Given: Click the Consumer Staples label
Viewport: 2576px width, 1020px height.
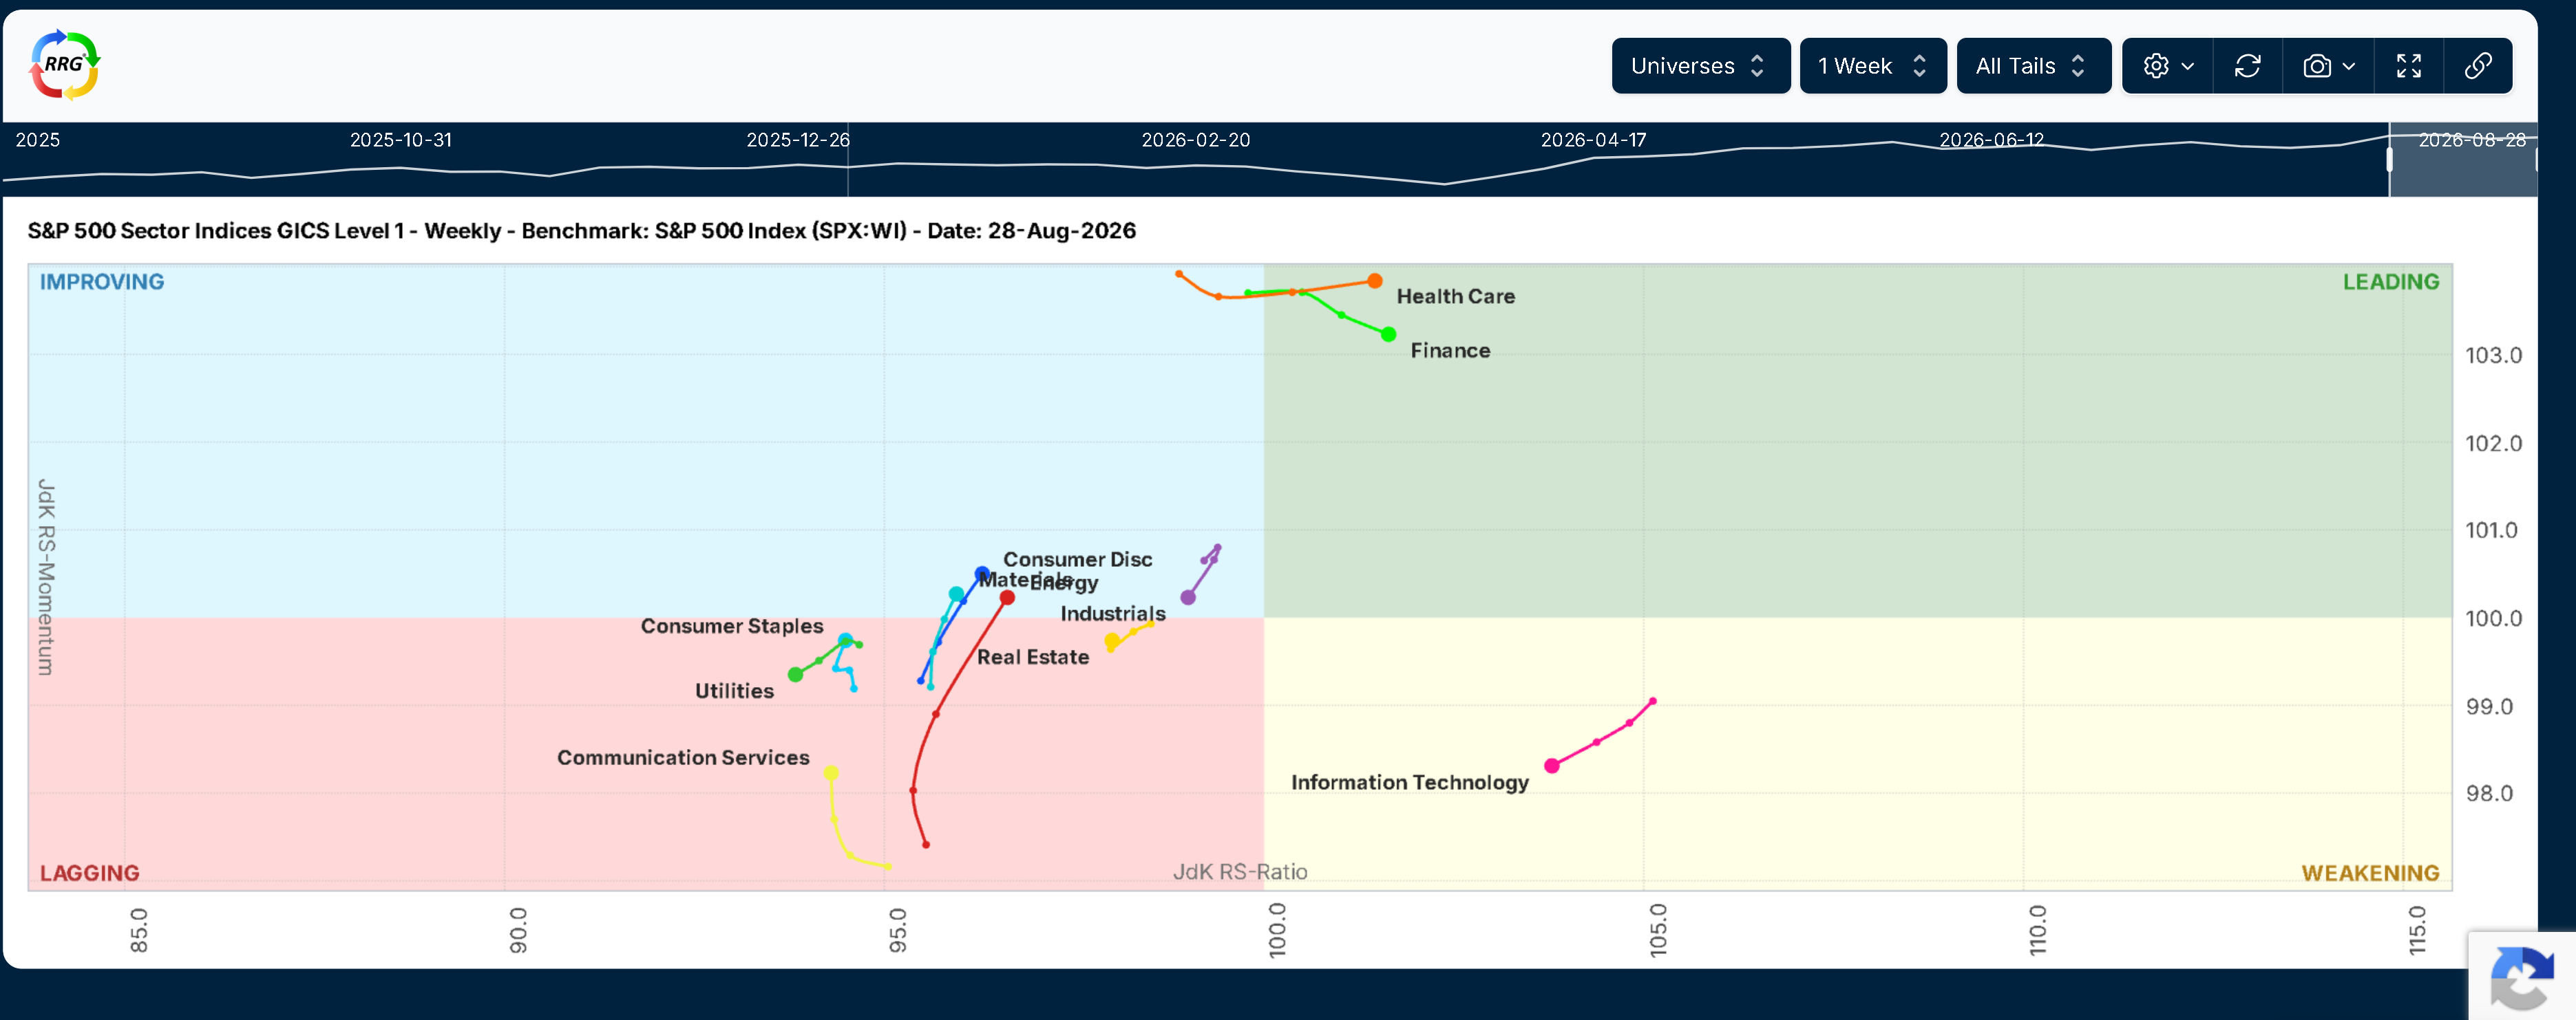Looking at the screenshot, I should (732, 627).
